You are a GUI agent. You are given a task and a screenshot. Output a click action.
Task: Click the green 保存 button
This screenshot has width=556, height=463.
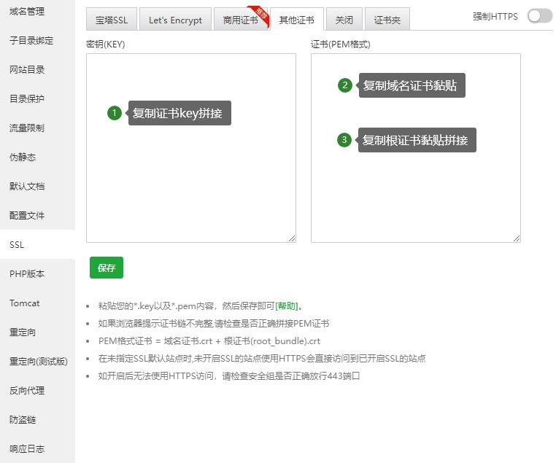click(107, 268)
